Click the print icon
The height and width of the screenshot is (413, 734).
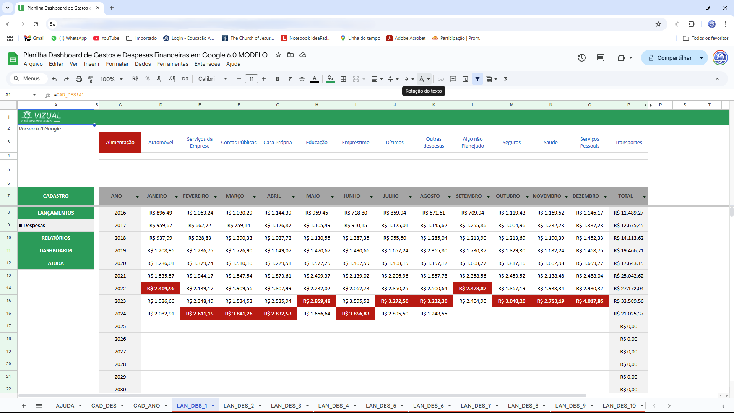[78, 79]
